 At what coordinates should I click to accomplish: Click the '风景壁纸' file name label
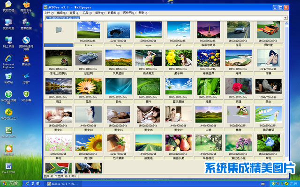pyautogui.click(x=119, y=73)
